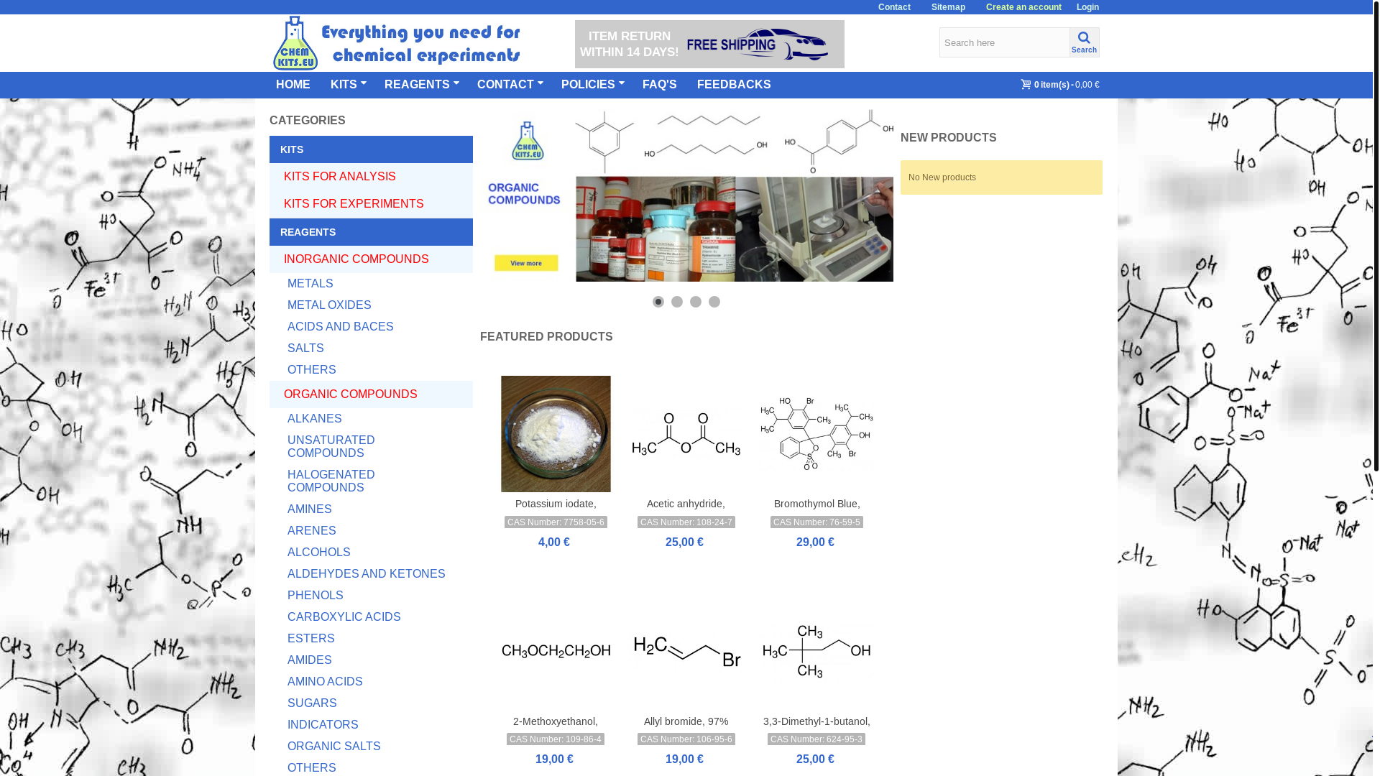The image size is (1380, 776).
Task: Open FEEDBACKS page
Action: coord(734,85)
